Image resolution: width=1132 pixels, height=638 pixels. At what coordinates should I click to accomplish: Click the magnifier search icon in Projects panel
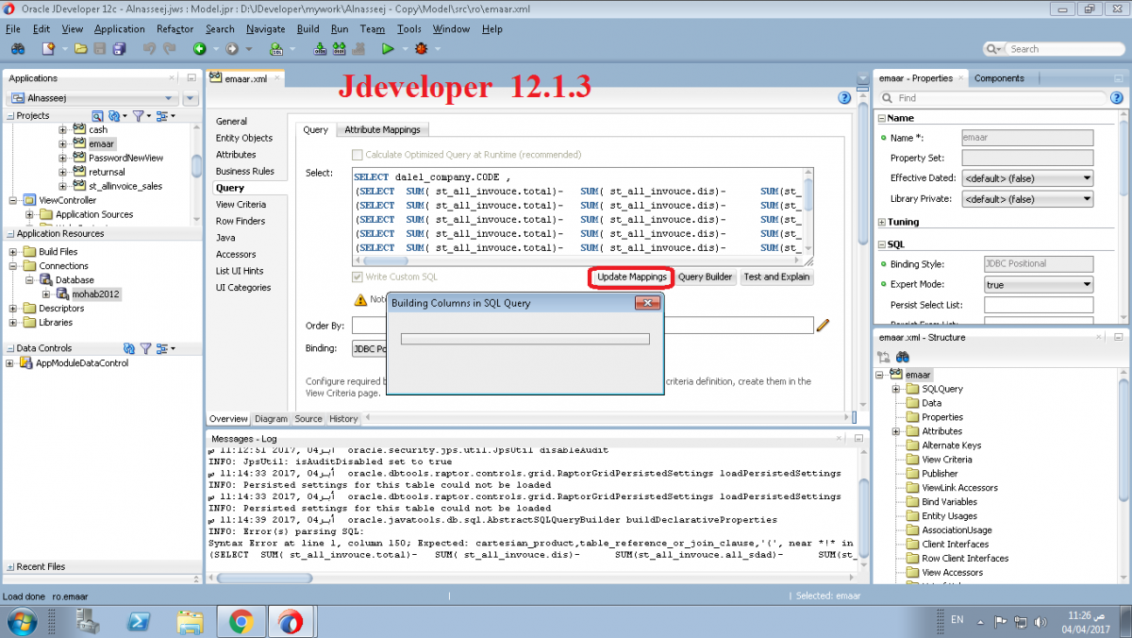[98, 115]
